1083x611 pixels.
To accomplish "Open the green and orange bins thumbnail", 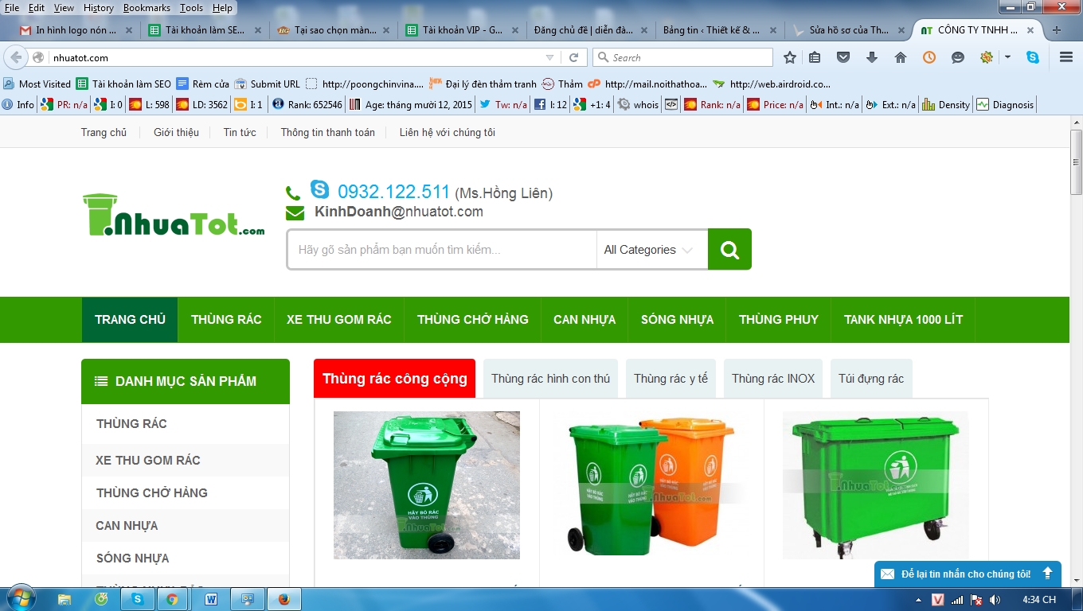I will point(651,485).
